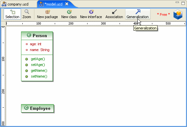Click the public dot beside getName()
187x127 pixels.
coord(27,71)
